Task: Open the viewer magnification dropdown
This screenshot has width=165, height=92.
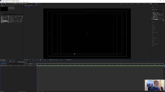Action: click(x=30, y=60)
